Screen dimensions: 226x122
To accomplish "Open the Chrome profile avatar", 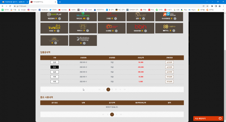I will click(220, 6).
